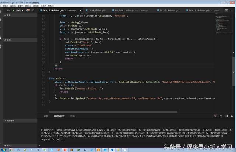
Task: Move the panel position with its icon
Action: click(x=226, y=116)
